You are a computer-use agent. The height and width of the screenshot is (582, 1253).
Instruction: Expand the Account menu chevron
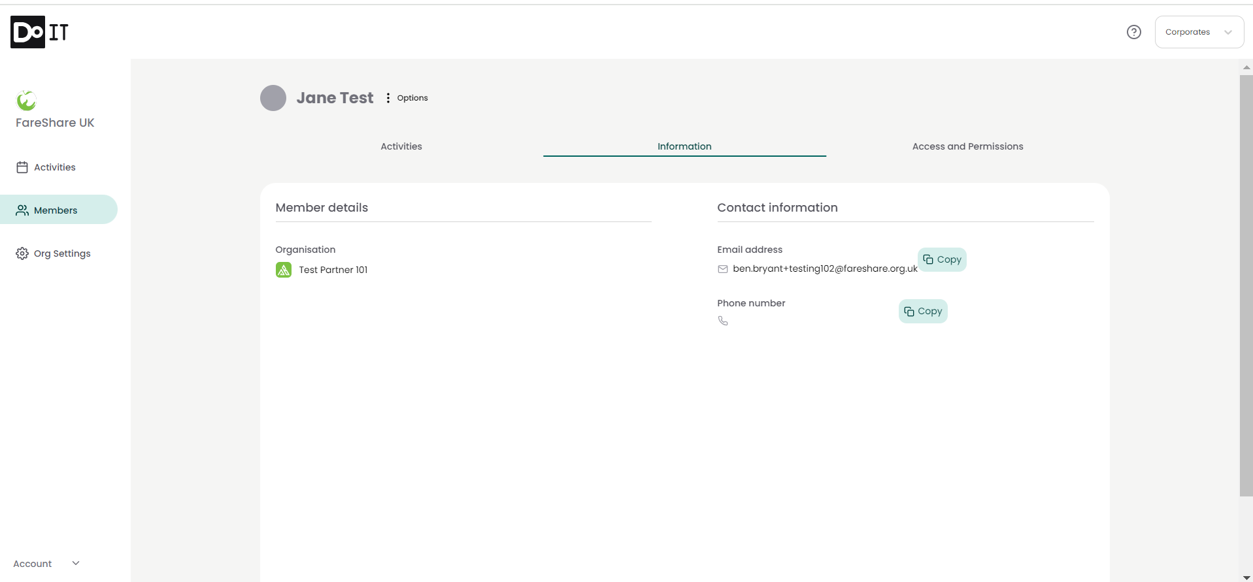(x=76, y=563)
